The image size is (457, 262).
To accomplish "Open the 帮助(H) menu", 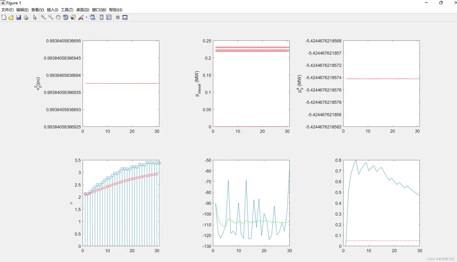I will point(116,10).
